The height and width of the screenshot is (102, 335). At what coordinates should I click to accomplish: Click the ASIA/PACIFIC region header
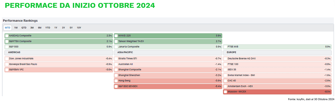(x=125, y=53)
